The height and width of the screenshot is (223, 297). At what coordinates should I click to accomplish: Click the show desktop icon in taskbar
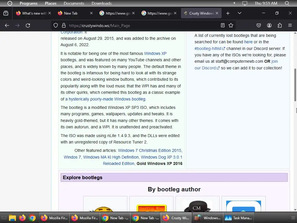click(4, 218)
